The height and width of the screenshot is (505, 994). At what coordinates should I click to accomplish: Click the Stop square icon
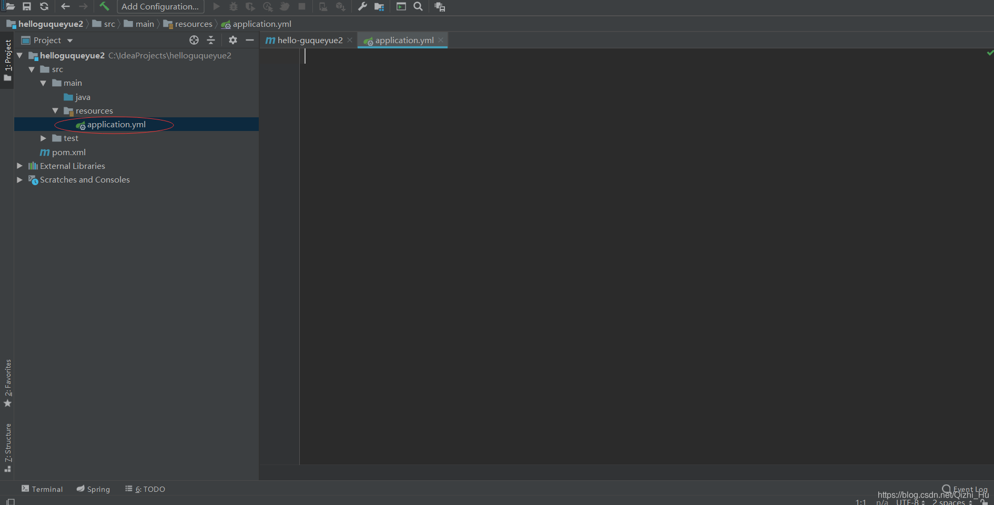tap(302, 6)
